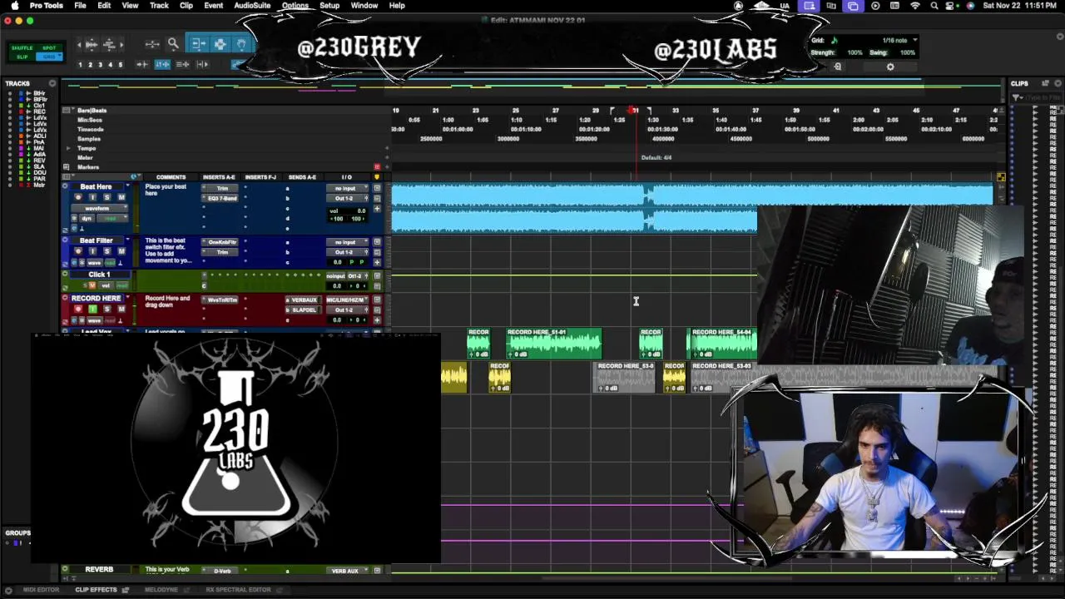Click the Markers ruler icon
The image size is (1065, 599).
pyautogui.click(x=68, y=167)
